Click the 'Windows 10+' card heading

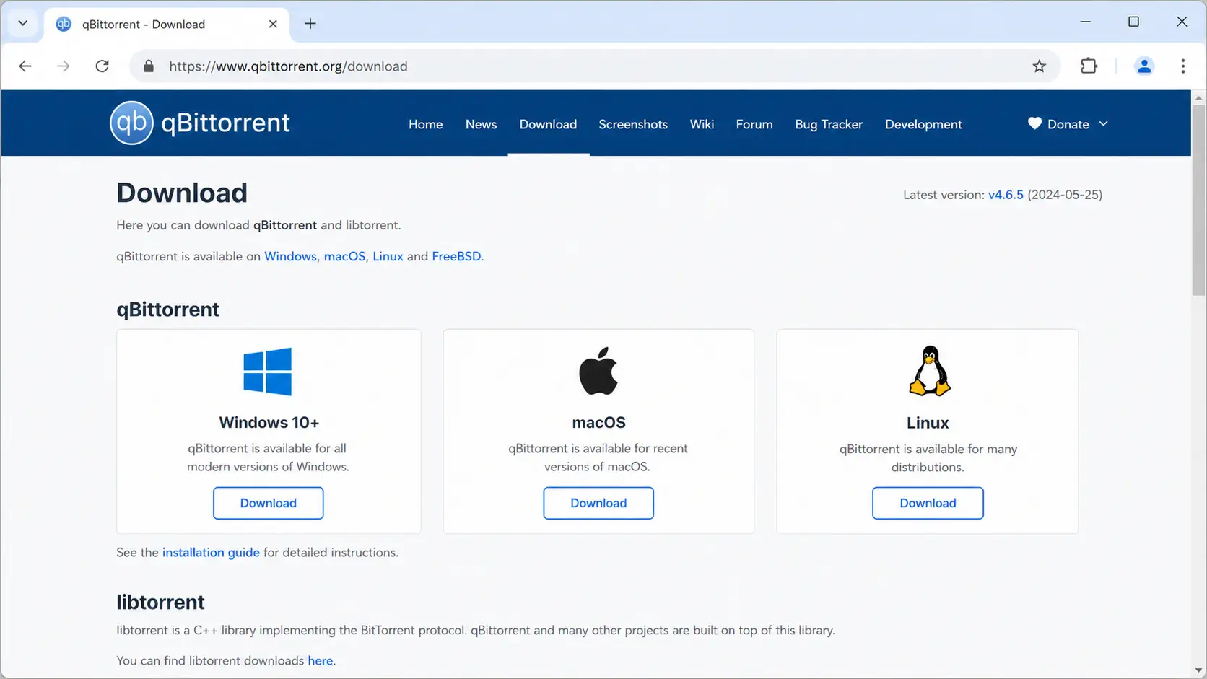269,422
